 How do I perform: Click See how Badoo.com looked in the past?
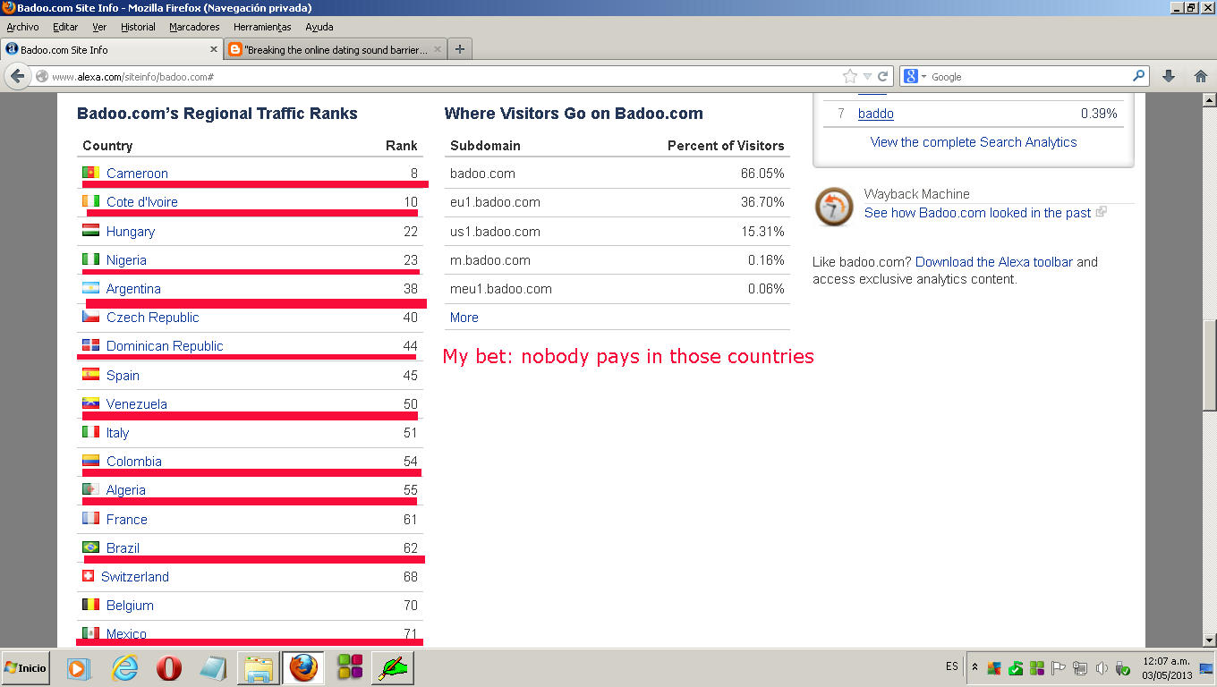point(978,213)
